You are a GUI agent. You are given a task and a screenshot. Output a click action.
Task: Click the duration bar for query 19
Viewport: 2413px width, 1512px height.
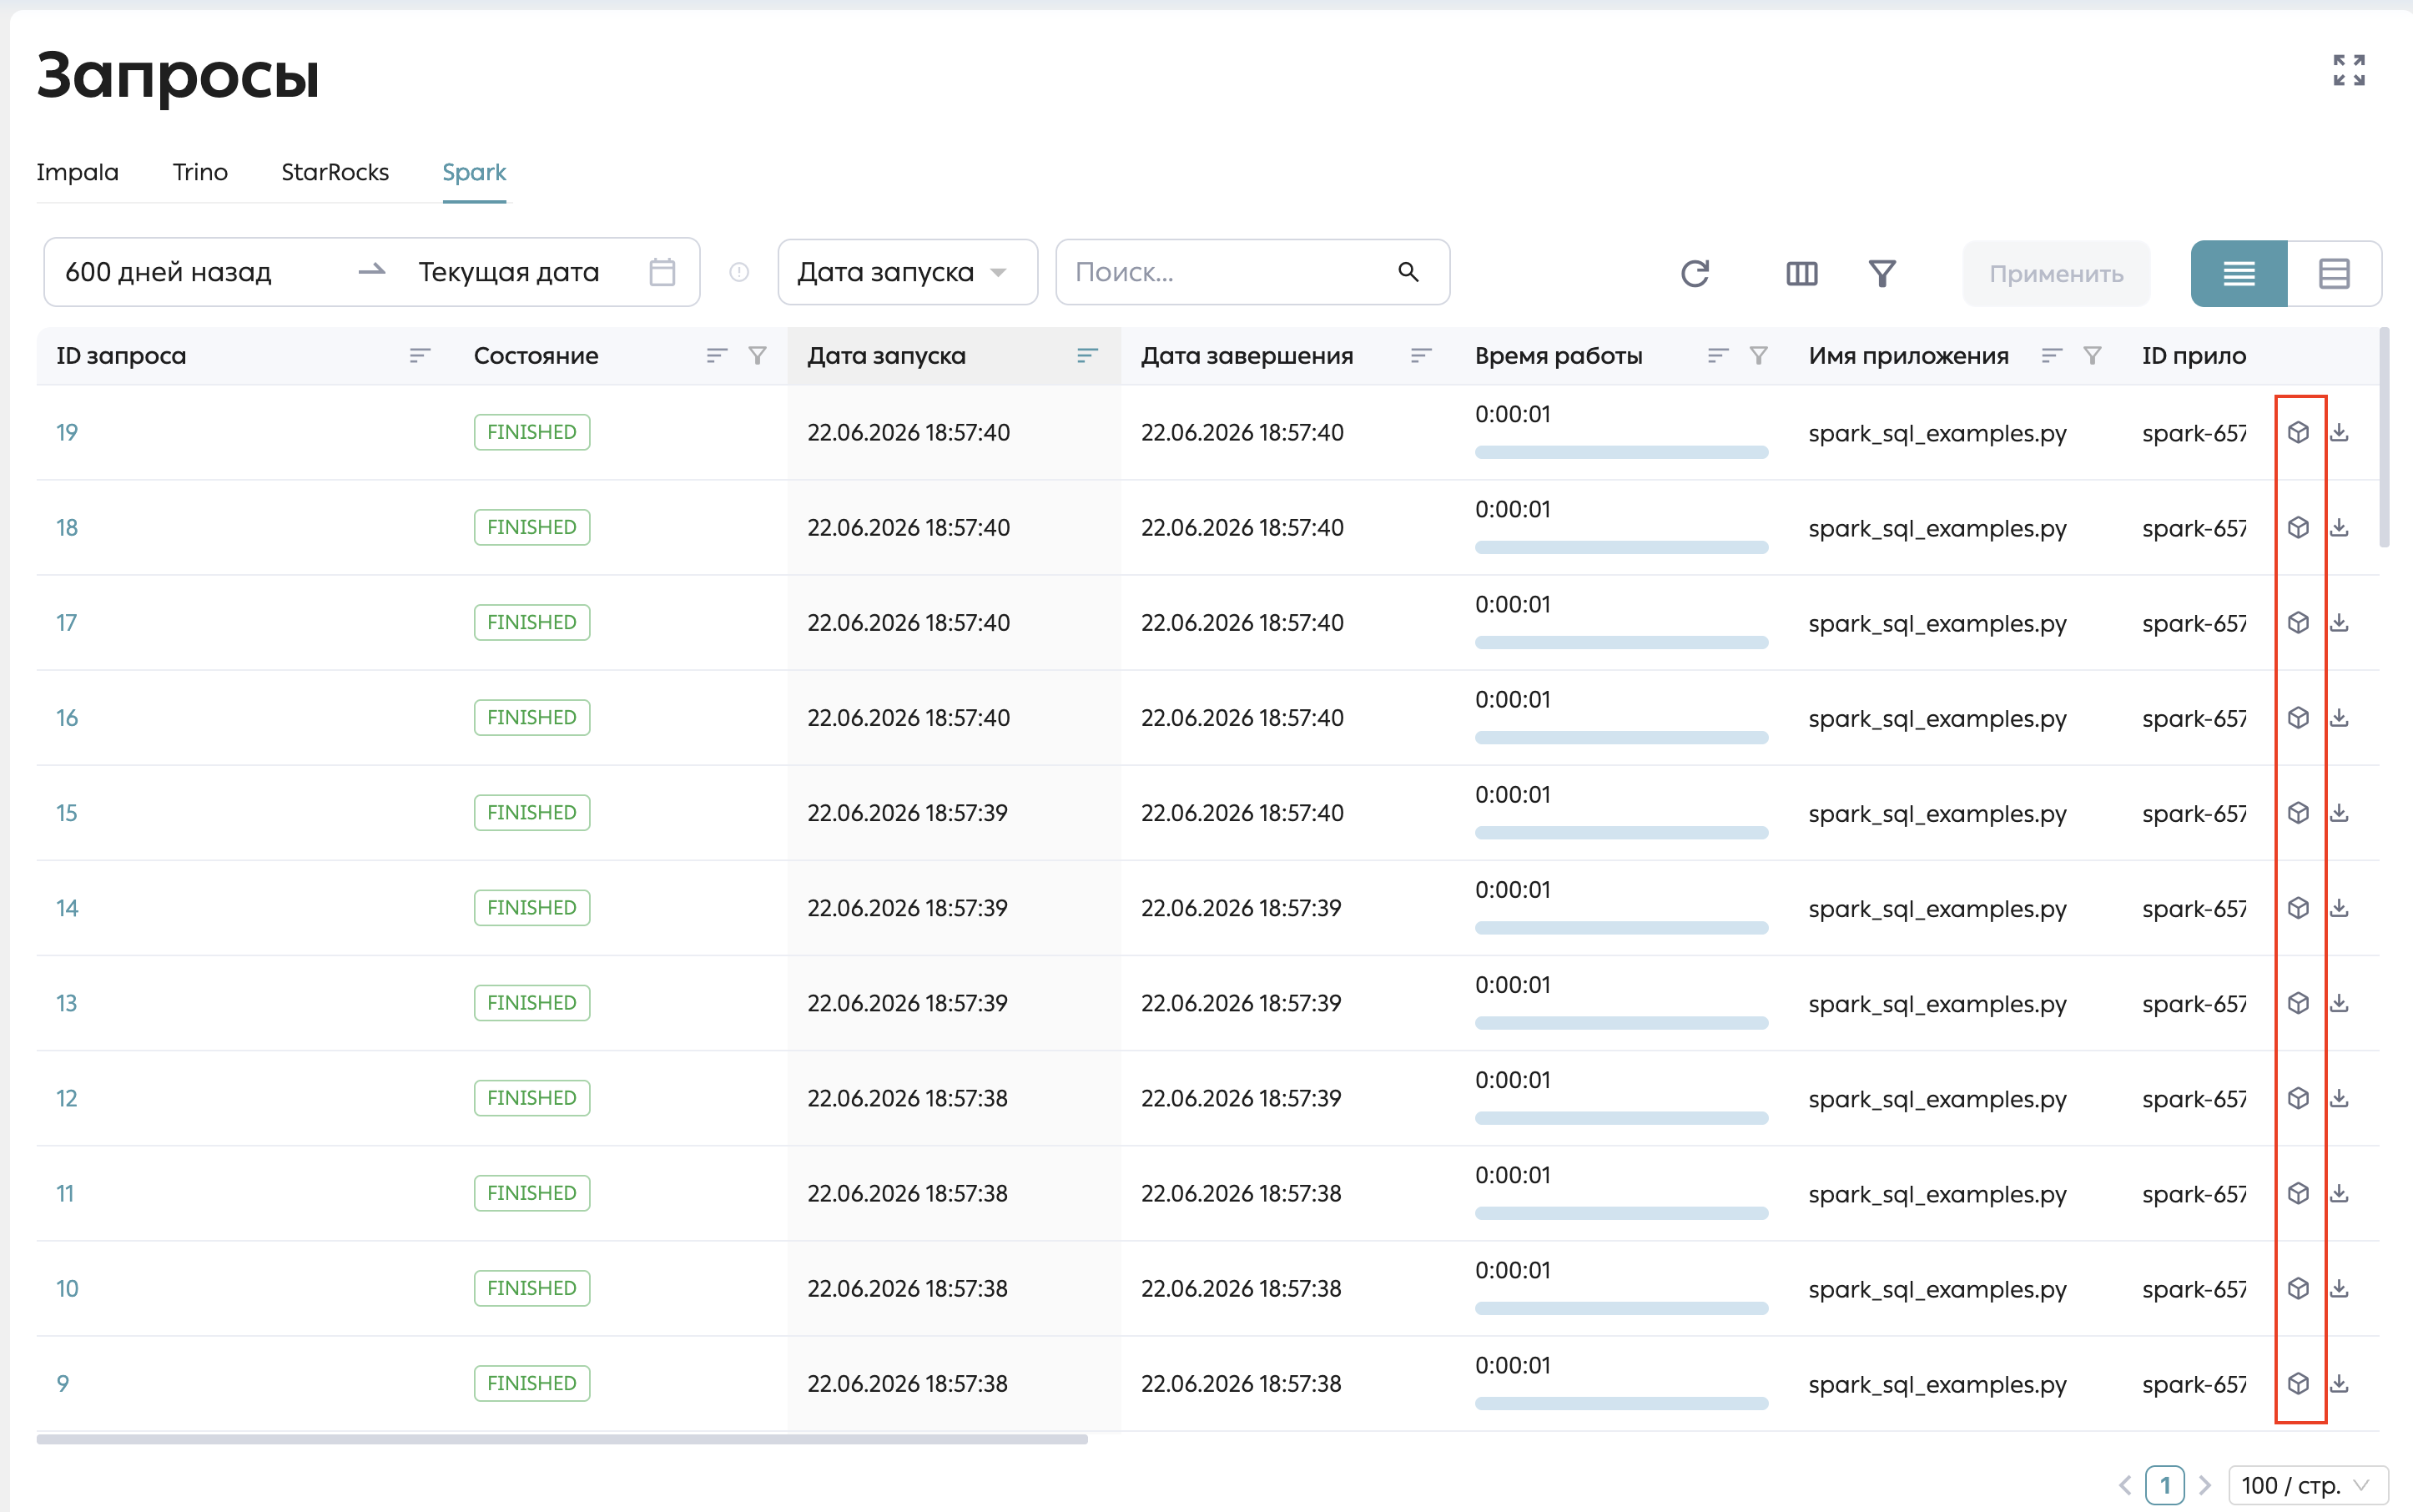pos(1621,452)
